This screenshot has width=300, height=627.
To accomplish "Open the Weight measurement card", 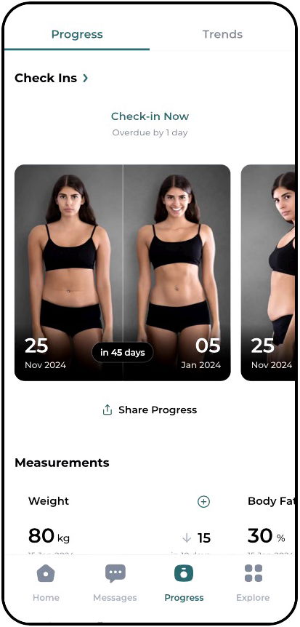I will pos(119,522).
